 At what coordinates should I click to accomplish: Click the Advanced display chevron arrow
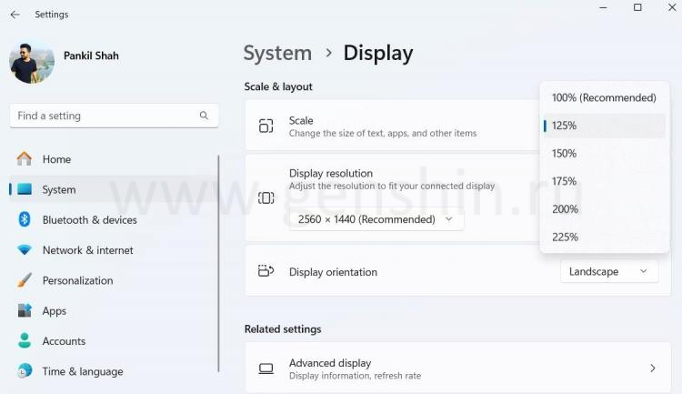pyautogui.click(x=652, y=369)
